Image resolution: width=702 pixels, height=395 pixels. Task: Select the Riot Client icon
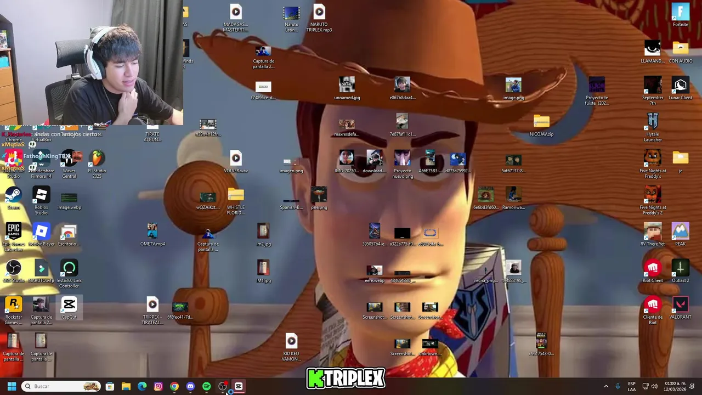point(653,272)
